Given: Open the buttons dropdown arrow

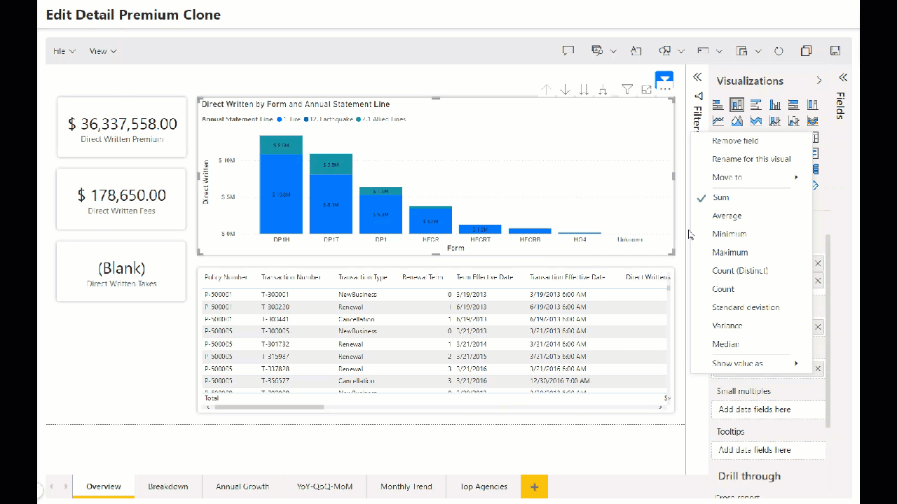Looking at the screenshot, I should (719, 51).
